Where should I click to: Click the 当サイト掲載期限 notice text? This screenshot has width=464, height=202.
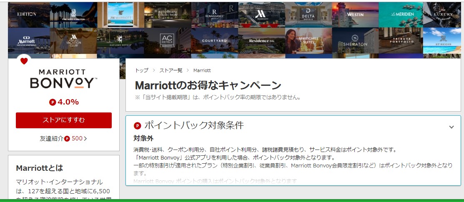click(x=218, y=97)
